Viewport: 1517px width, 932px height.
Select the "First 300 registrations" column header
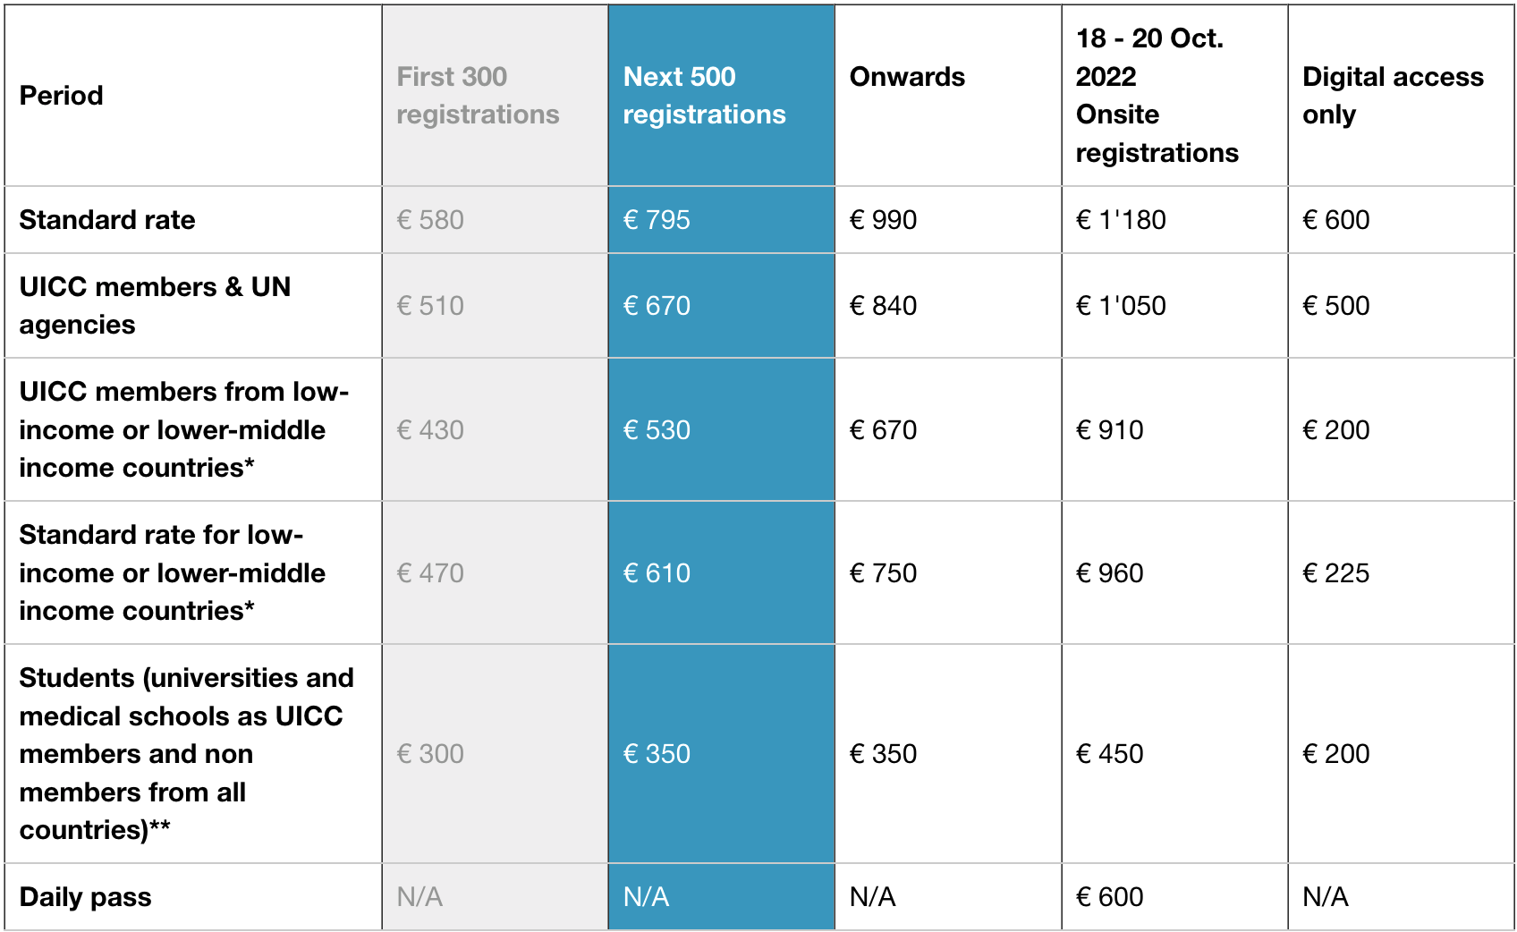pos(478,96)
